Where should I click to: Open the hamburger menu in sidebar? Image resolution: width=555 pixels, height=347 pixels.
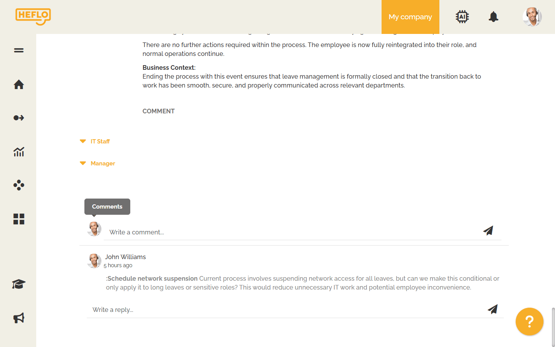pos(18,51)
